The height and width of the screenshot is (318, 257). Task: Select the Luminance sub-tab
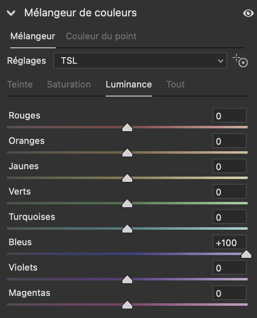tap(128, 85)
